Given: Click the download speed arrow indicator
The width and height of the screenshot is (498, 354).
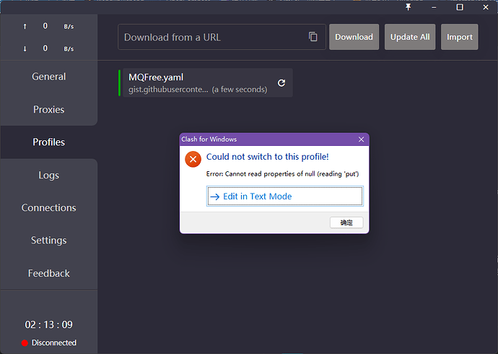Looking at the screenshot, I should click(x=25, y=48).
